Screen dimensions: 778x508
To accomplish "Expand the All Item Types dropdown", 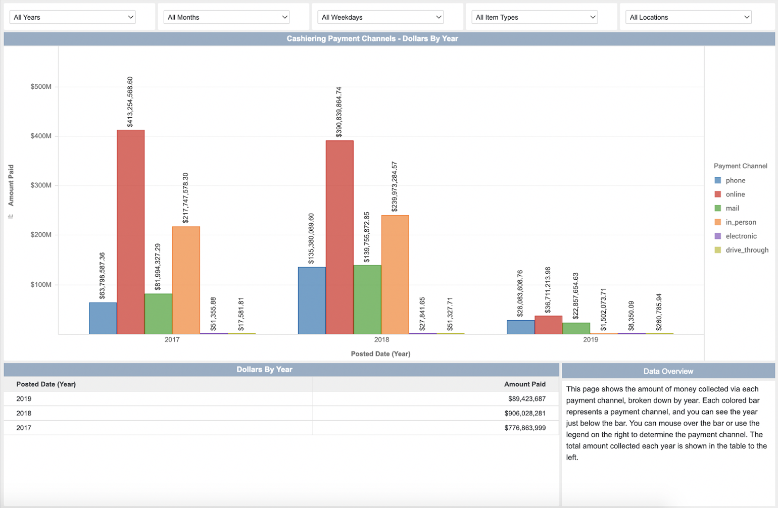I will [535, 17].
